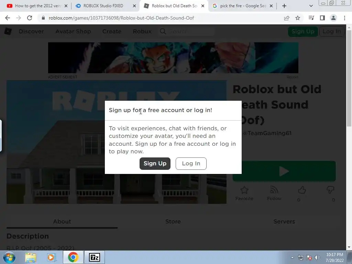Click the padlock site info icon
The height and width of the screenshot is (264, 352).
click(43, 18)
